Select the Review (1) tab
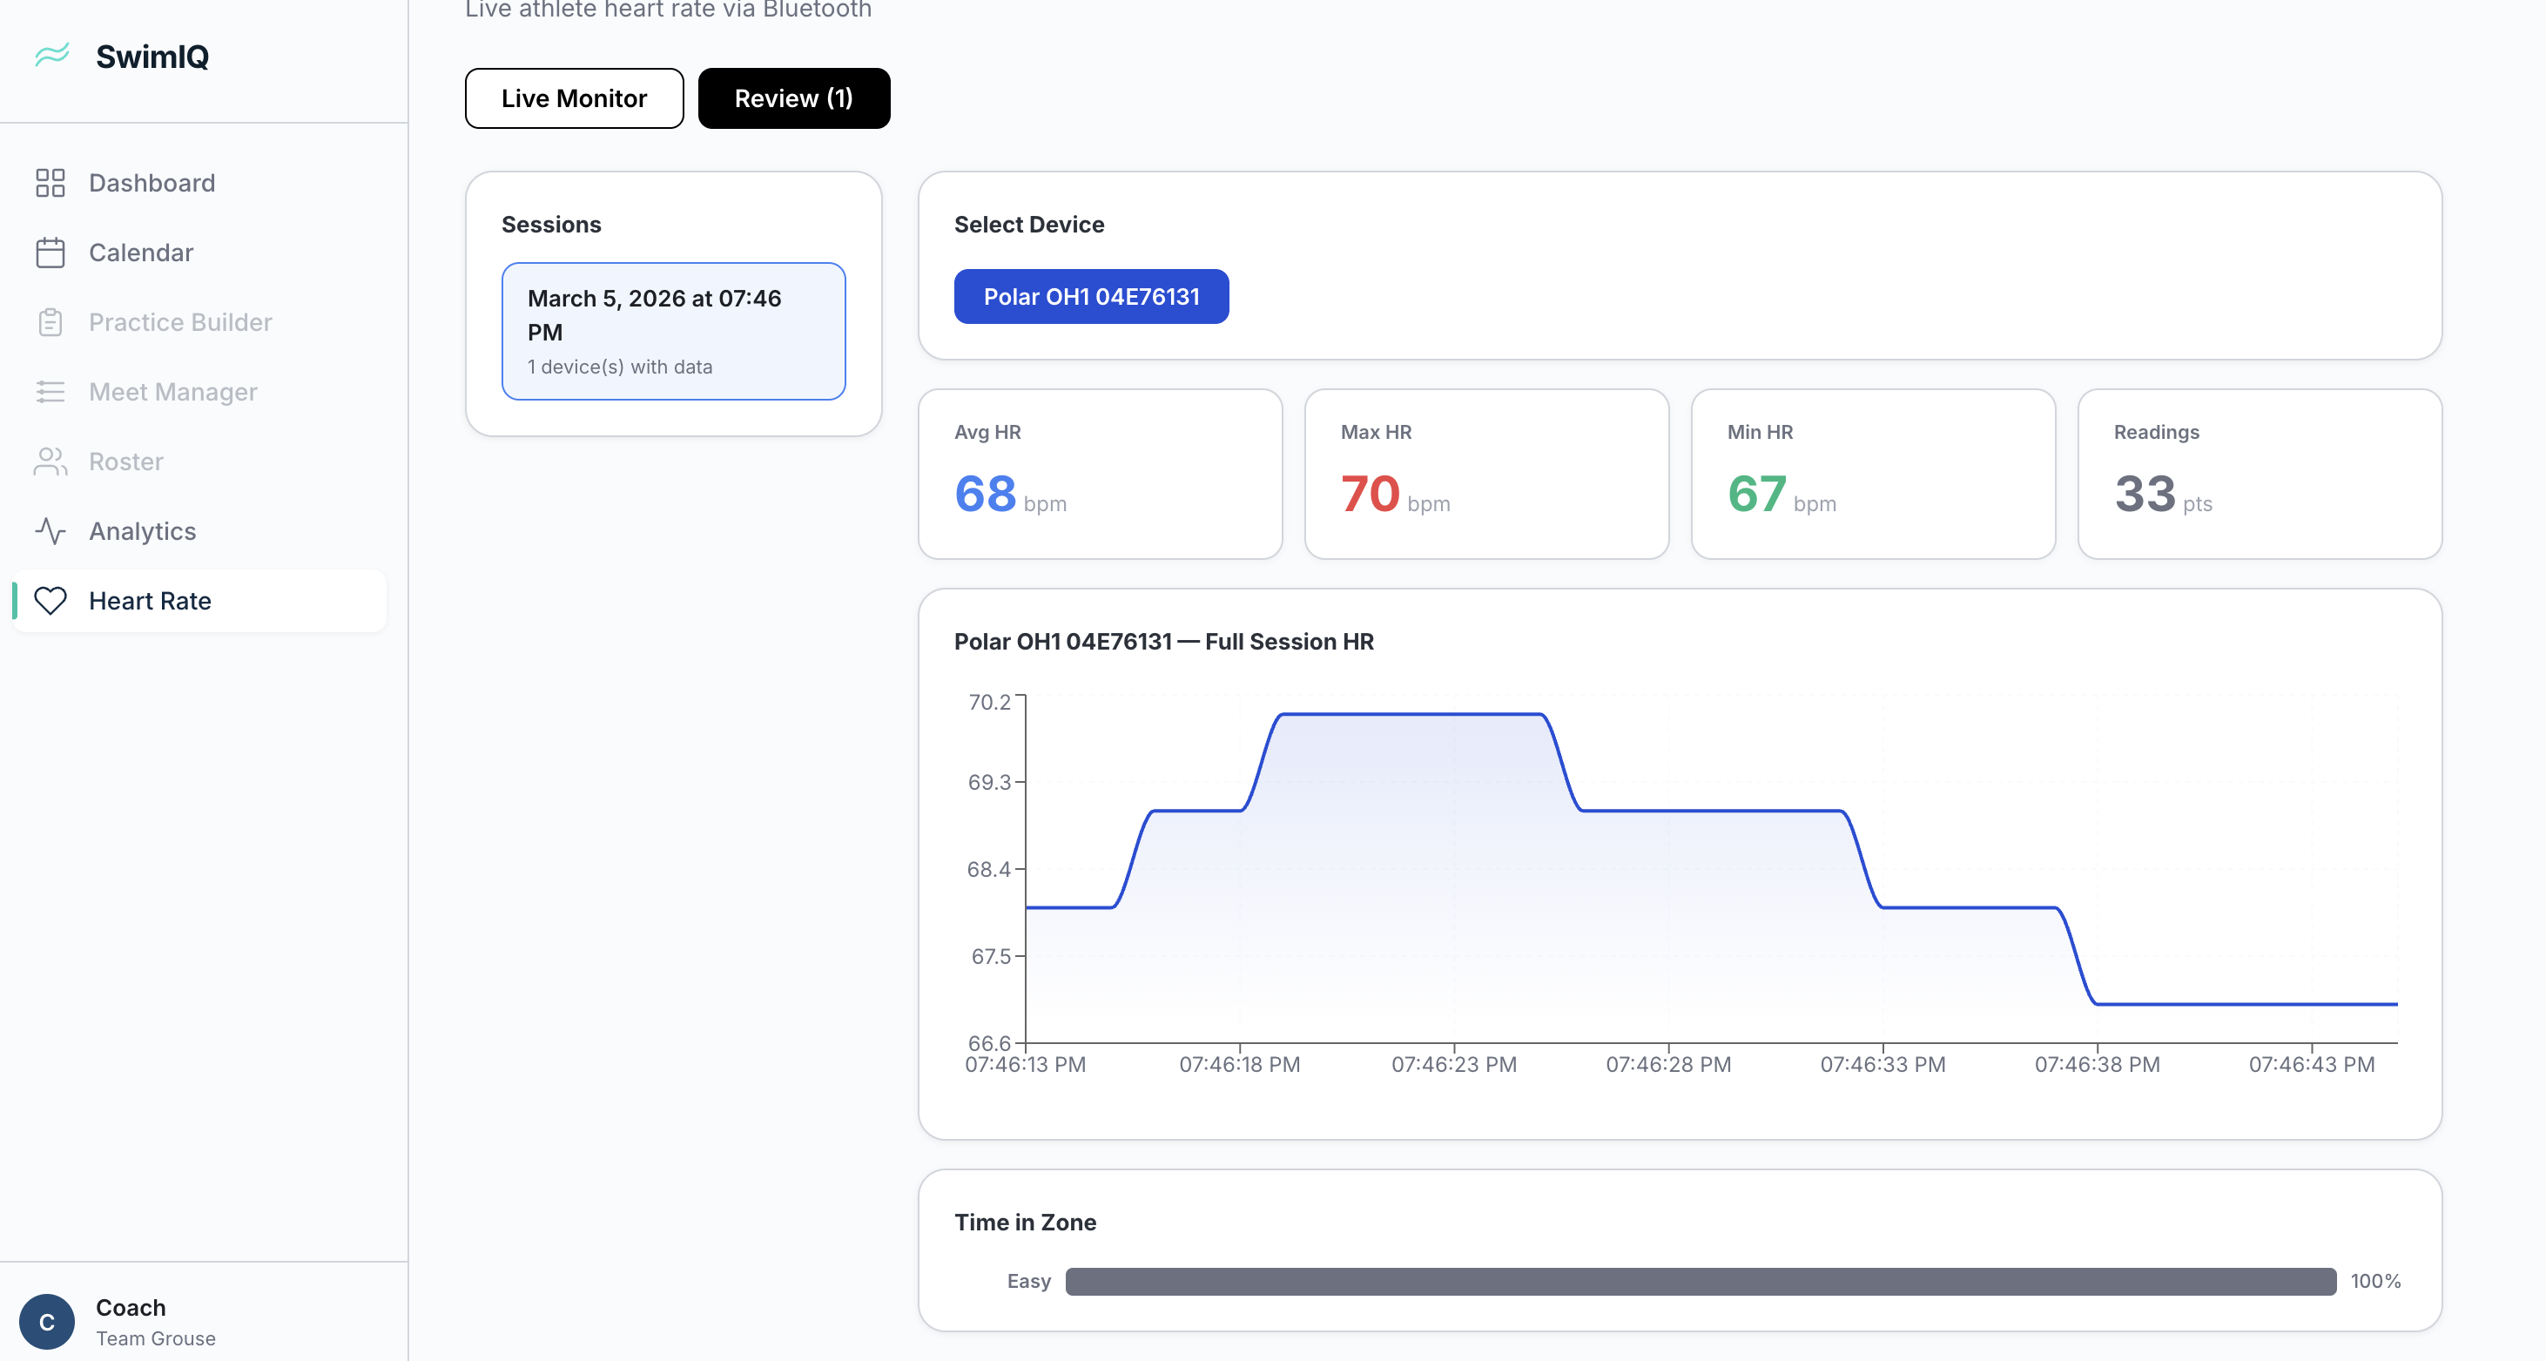 tap(792, 98)
